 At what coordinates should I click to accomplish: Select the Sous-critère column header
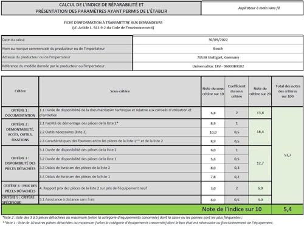[120, 91]
